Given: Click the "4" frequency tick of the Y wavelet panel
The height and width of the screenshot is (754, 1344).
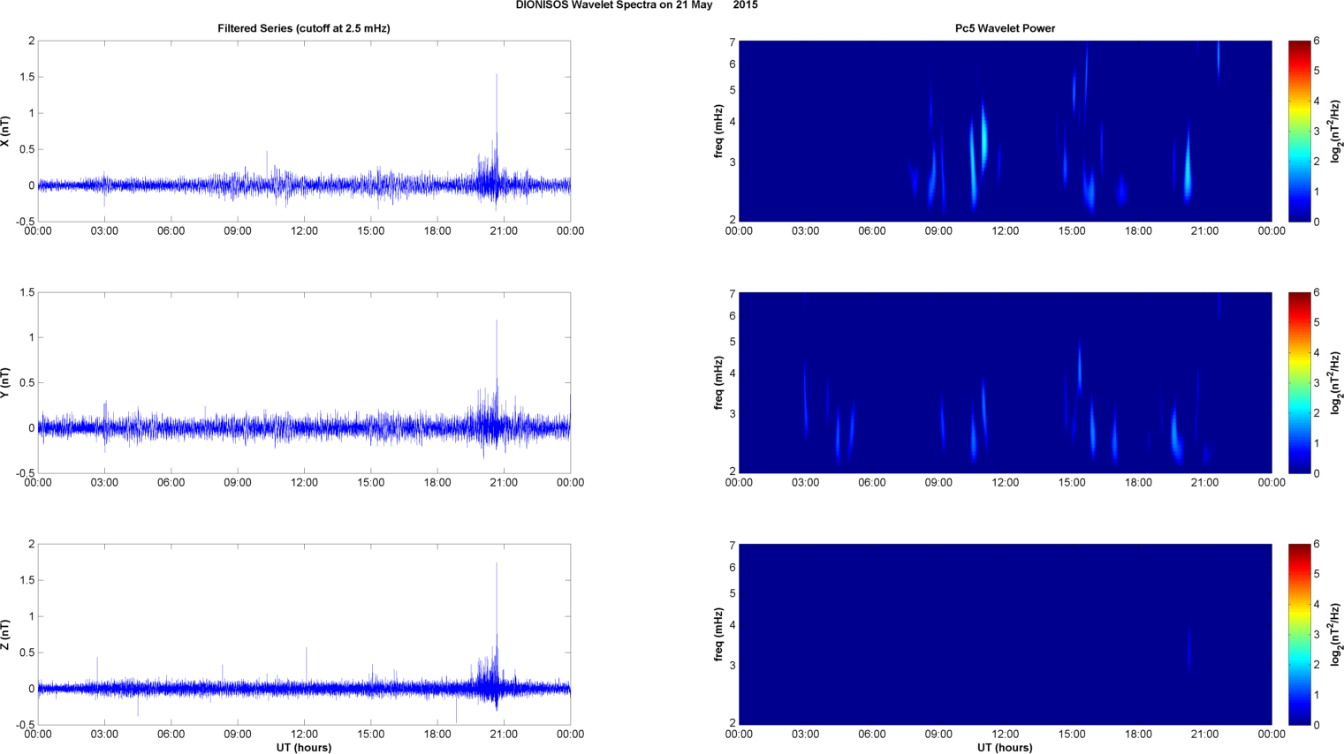Looking at the screenshot, I should [x=733, y=373].
